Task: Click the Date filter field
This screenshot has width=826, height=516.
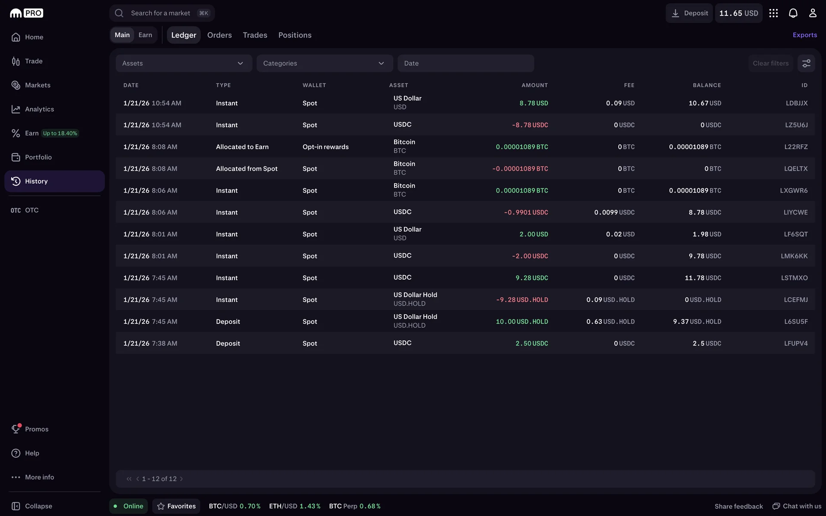Action: pyautogui.click(x=465, y=63)
